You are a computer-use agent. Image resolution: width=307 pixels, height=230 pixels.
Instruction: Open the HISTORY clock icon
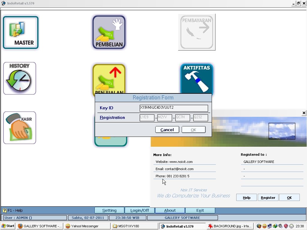pyautogui.click(x=19, y=78)
